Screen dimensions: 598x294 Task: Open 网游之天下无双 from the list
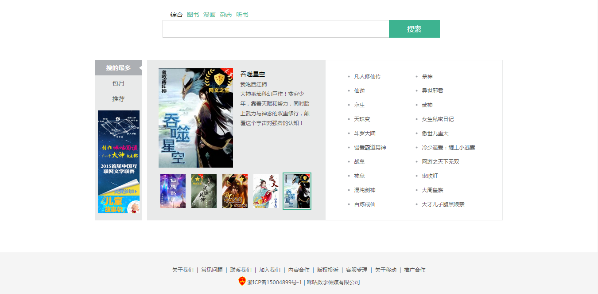click(440, 162)
